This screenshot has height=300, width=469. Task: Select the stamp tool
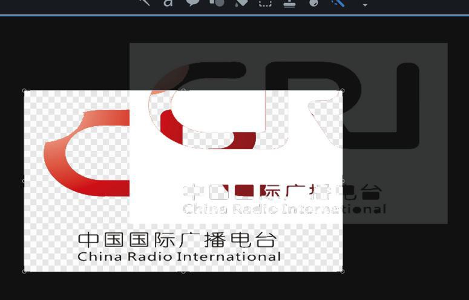[x=289, y=3]
